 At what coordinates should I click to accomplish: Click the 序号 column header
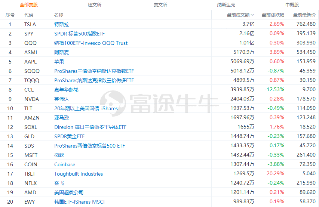click(10, 15)
